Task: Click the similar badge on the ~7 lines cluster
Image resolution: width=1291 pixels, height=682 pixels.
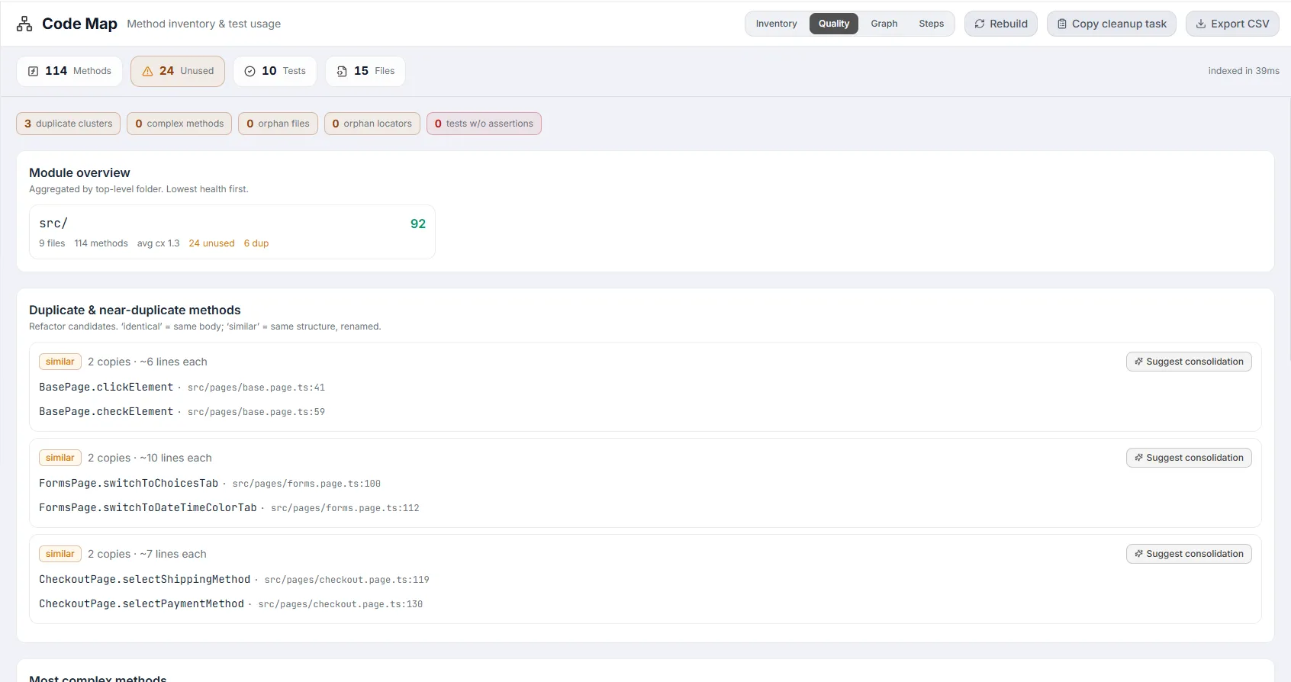Action: (x=60, y=554)
